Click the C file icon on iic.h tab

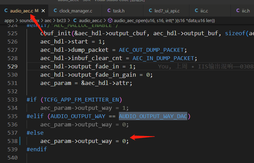click(x=238, y=10)
